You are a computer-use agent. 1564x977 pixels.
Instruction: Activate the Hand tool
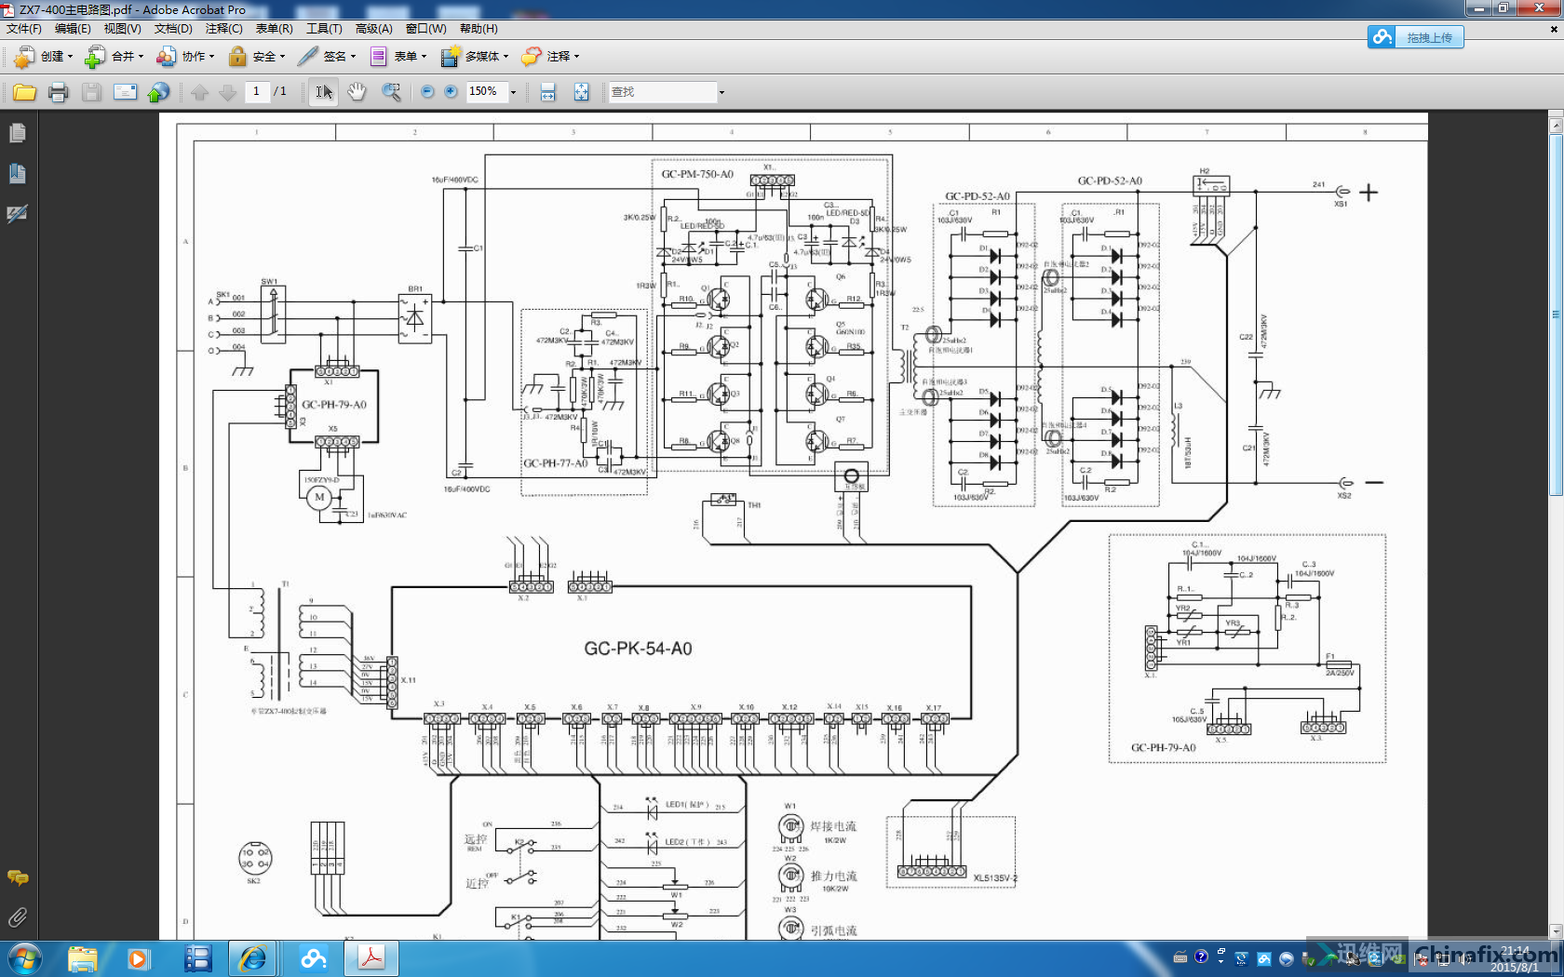coord(357,92)
